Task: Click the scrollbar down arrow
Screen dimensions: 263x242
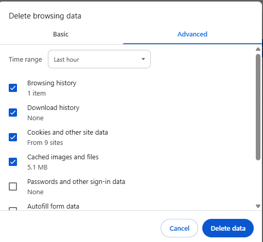Action: [258, 206]
